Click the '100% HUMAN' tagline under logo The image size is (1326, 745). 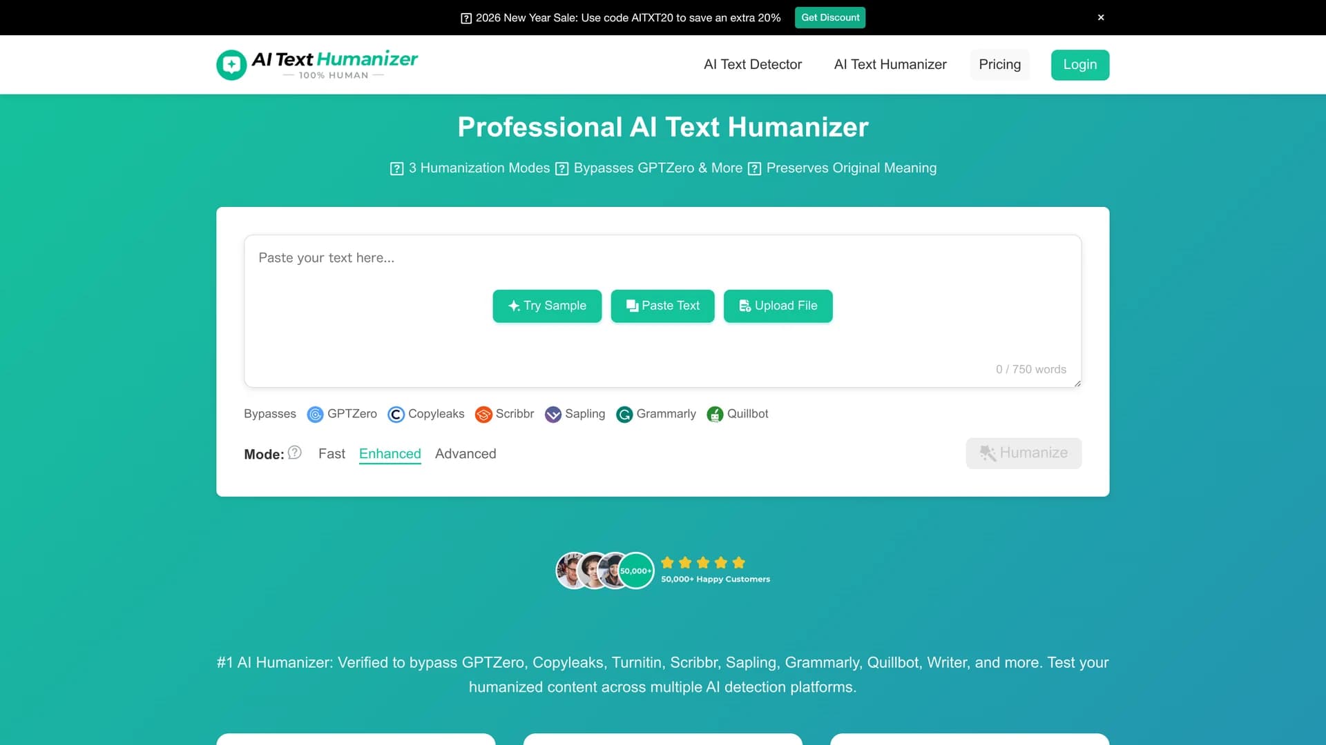(x=334, y=75)
